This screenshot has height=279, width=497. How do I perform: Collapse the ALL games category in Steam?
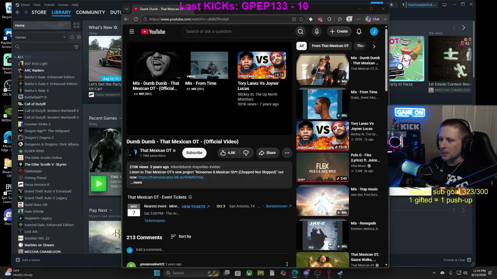pyautogui.click(x=16, y=57)
